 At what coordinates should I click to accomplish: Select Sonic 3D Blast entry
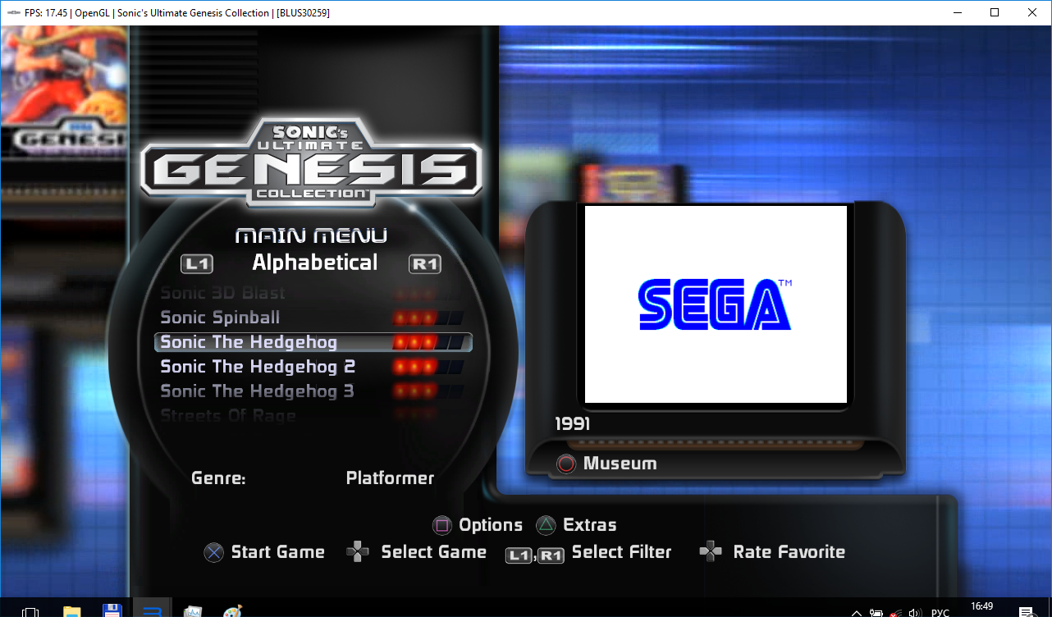tap(223, 293)
